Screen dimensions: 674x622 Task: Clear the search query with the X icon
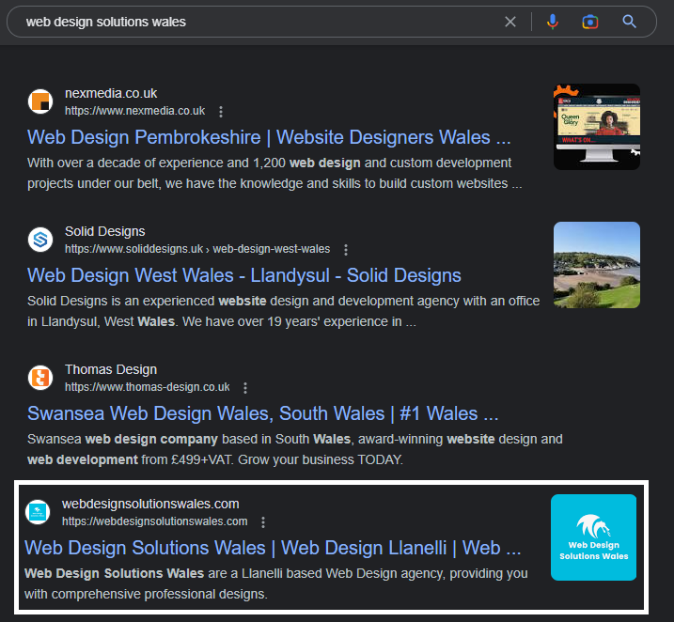(509, 22)
